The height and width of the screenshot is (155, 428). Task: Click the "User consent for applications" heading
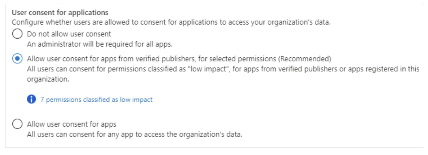click(x=60, y=13)
